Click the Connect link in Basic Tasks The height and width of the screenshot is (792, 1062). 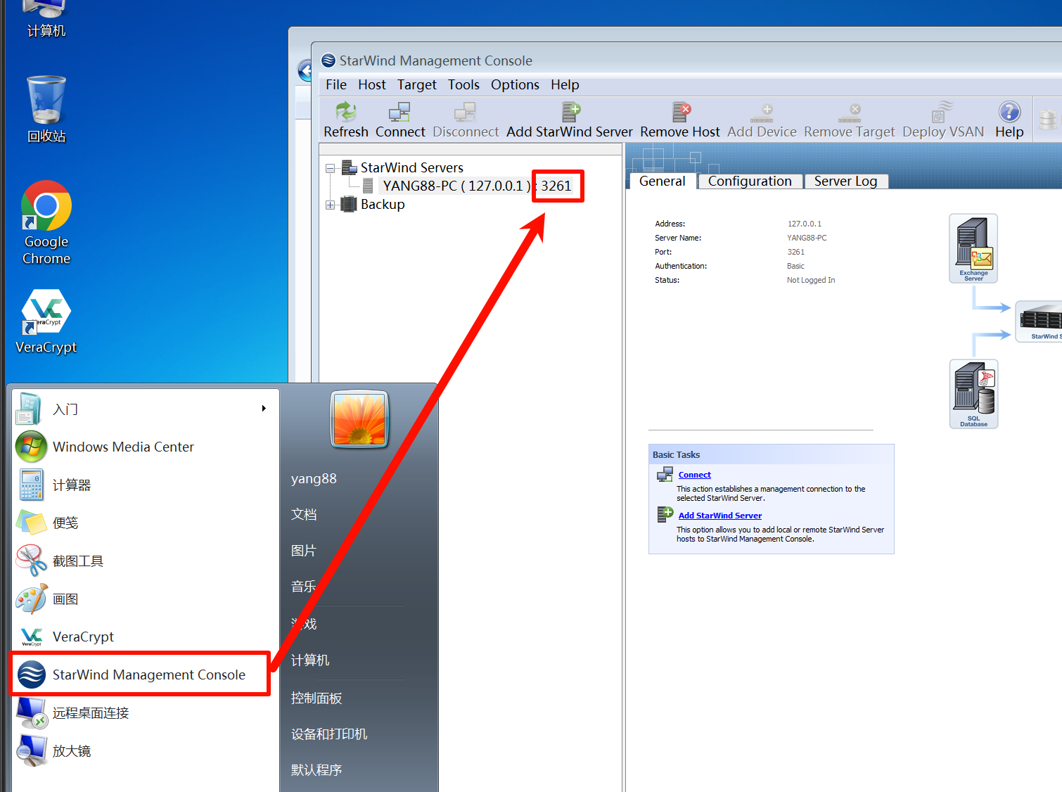pyautogui.click(x=695, y=475)
